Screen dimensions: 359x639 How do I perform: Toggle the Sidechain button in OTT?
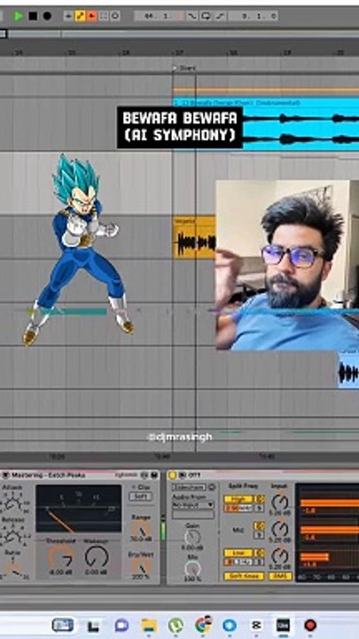point(189,487)
